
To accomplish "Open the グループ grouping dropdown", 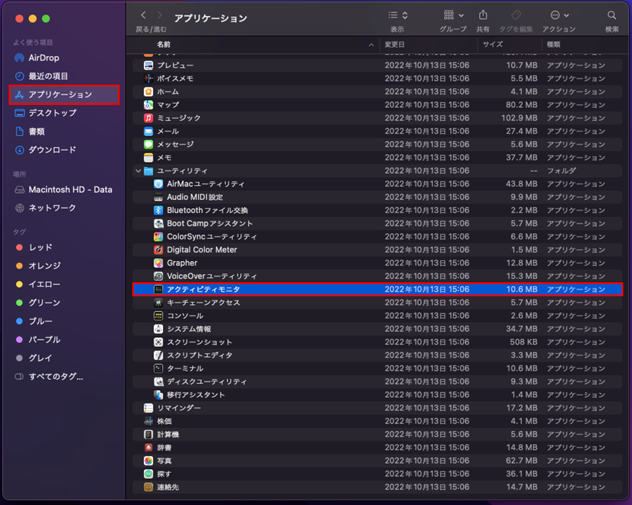I will (453, 15).
